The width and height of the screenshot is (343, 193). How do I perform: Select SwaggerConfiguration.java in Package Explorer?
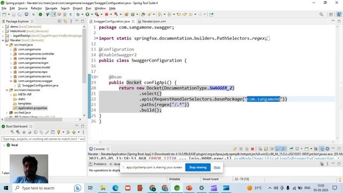40,86
